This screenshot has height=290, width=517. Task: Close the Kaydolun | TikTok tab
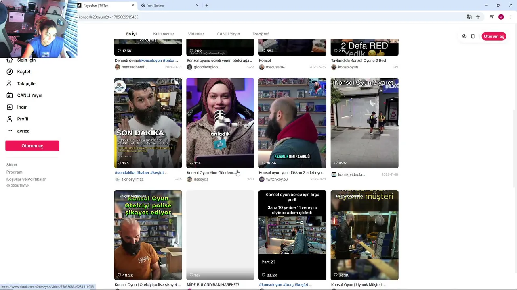pyautogui.click(x=133, y=6)
